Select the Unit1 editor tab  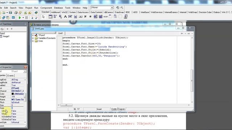(x=61, y=33)
